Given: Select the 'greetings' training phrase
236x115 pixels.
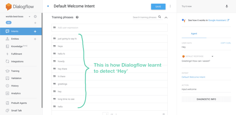Looking at the screenshot, I should click(x=110, y=84).
